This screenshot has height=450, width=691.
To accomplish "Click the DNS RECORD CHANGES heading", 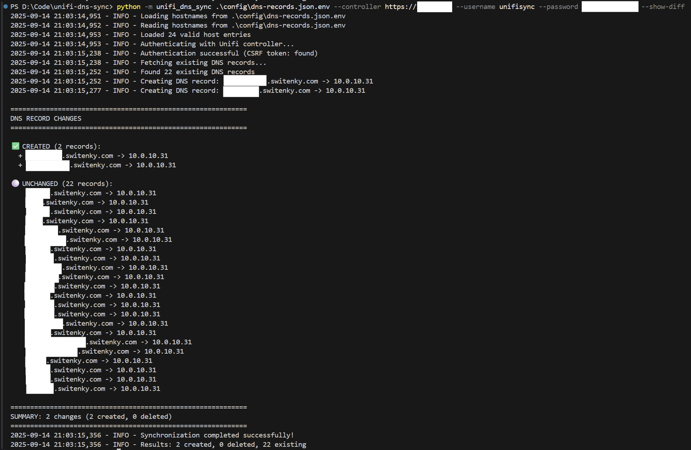I will 46,119.
